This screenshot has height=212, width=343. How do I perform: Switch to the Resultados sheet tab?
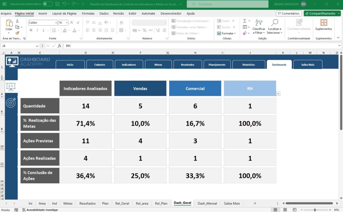click(x=87, y=203)
